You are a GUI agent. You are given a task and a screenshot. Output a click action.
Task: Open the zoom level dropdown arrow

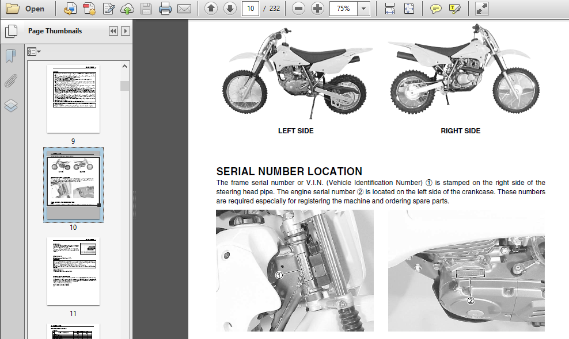(363, 8)
